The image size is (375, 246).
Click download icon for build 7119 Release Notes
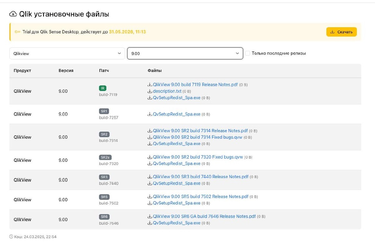[x=150, y=85]
